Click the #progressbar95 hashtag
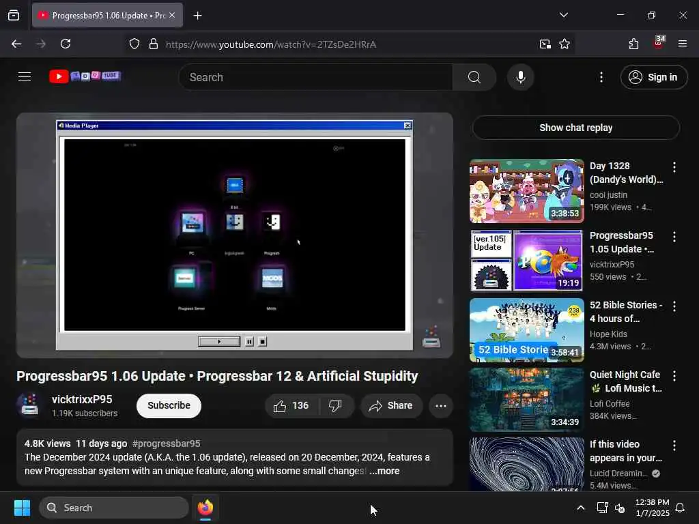The image size is (699, 524). pyautogui.click(x=167, y=443)
